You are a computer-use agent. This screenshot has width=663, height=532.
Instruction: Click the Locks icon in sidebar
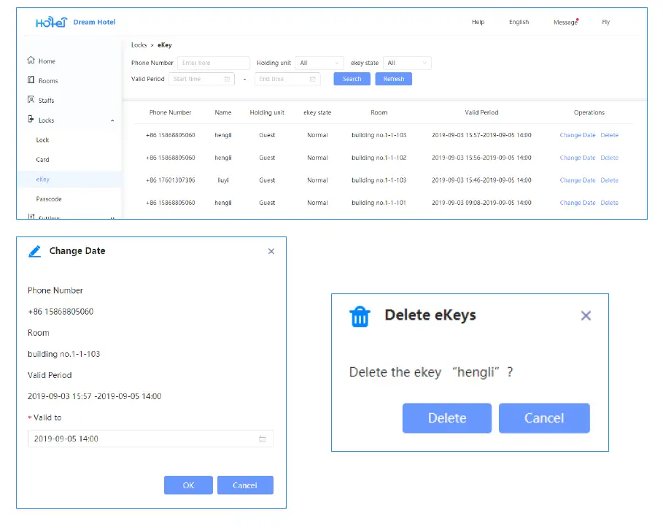pyautogui.click(x=31, y=120)
